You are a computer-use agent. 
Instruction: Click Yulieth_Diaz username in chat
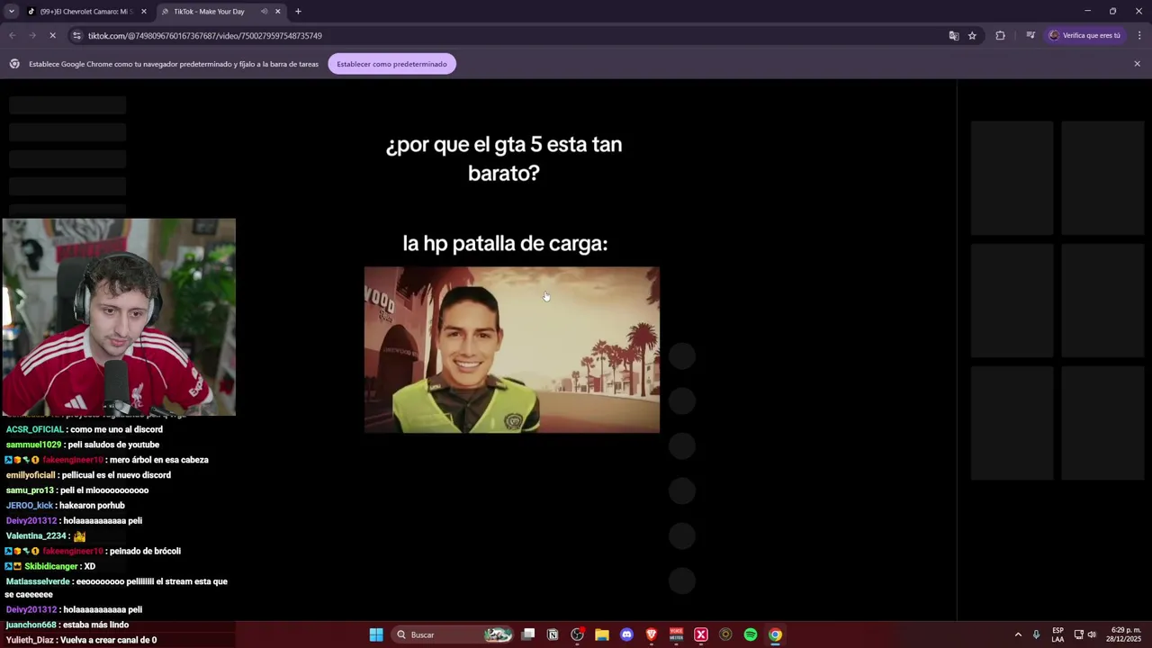coord(29,640)
